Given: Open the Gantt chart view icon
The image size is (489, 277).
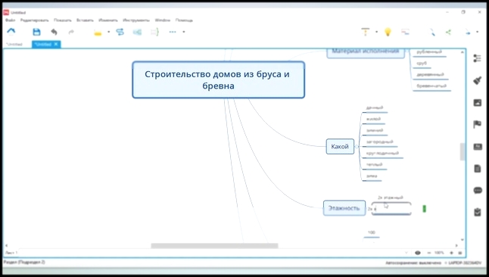Looking at the screenshot, I should click(x=405, y=32).
